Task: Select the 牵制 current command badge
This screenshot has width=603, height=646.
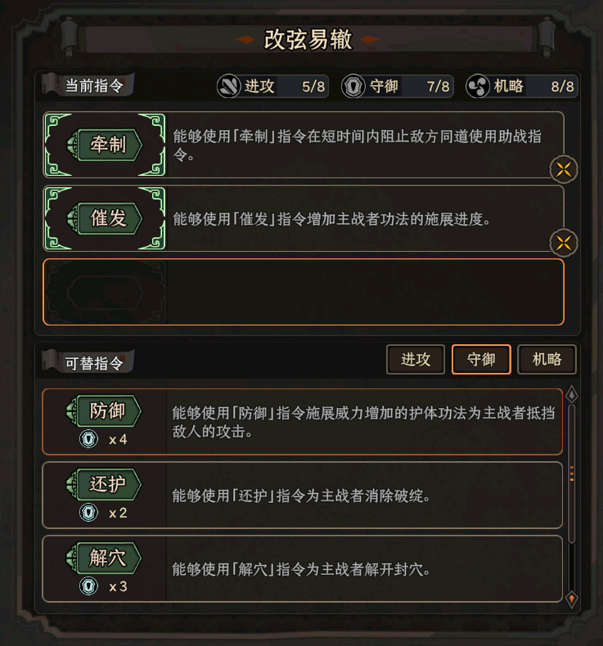Action: click(x=107, y=146)
